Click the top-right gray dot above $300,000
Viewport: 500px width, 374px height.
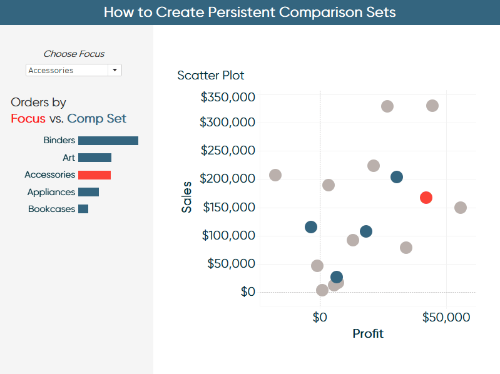[x=432, y=106]
